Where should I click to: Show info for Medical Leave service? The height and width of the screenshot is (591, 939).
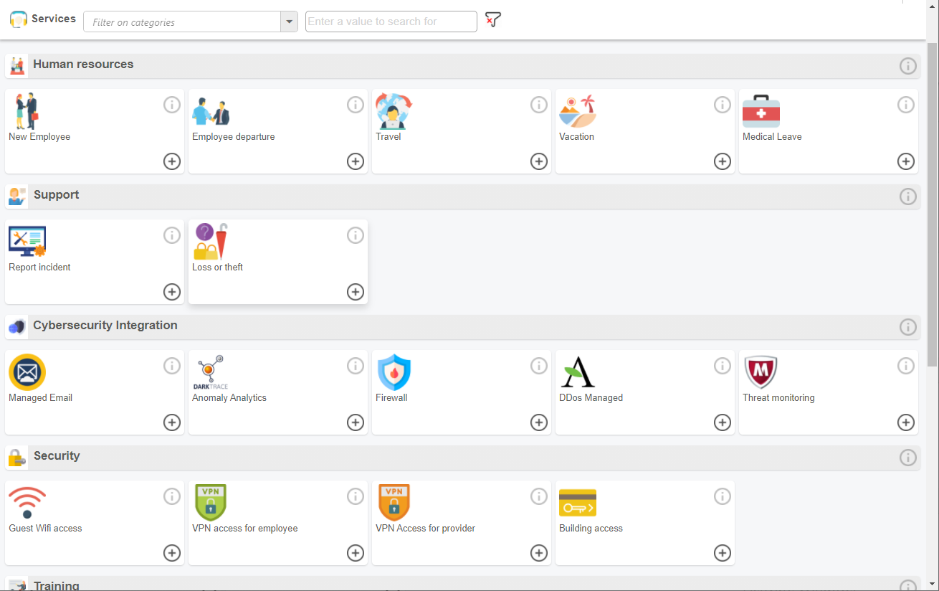coord(906,104)
